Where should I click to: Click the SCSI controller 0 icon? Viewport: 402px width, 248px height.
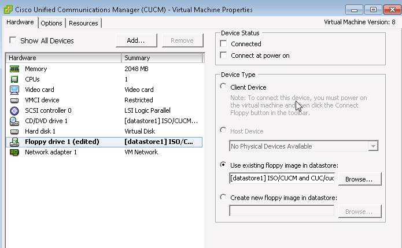click(14, 110)
